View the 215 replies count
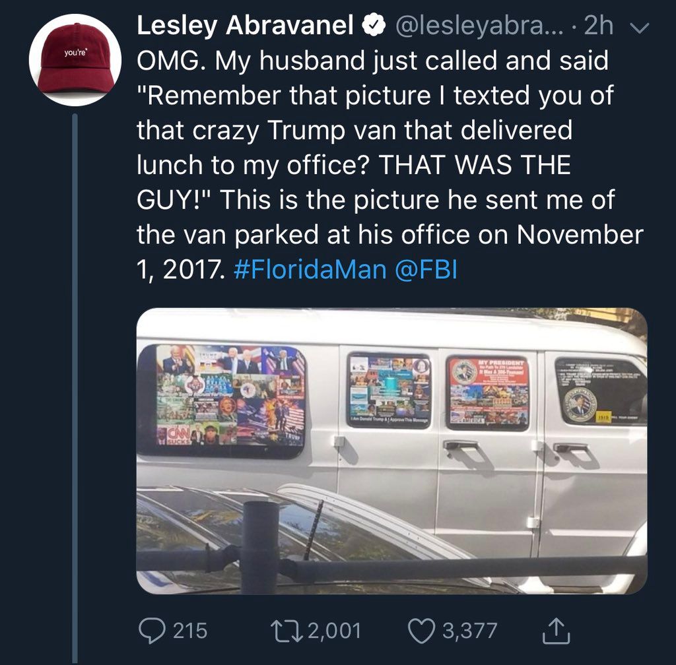This screenshot has width=676, height=665. [x=190, y=631]
